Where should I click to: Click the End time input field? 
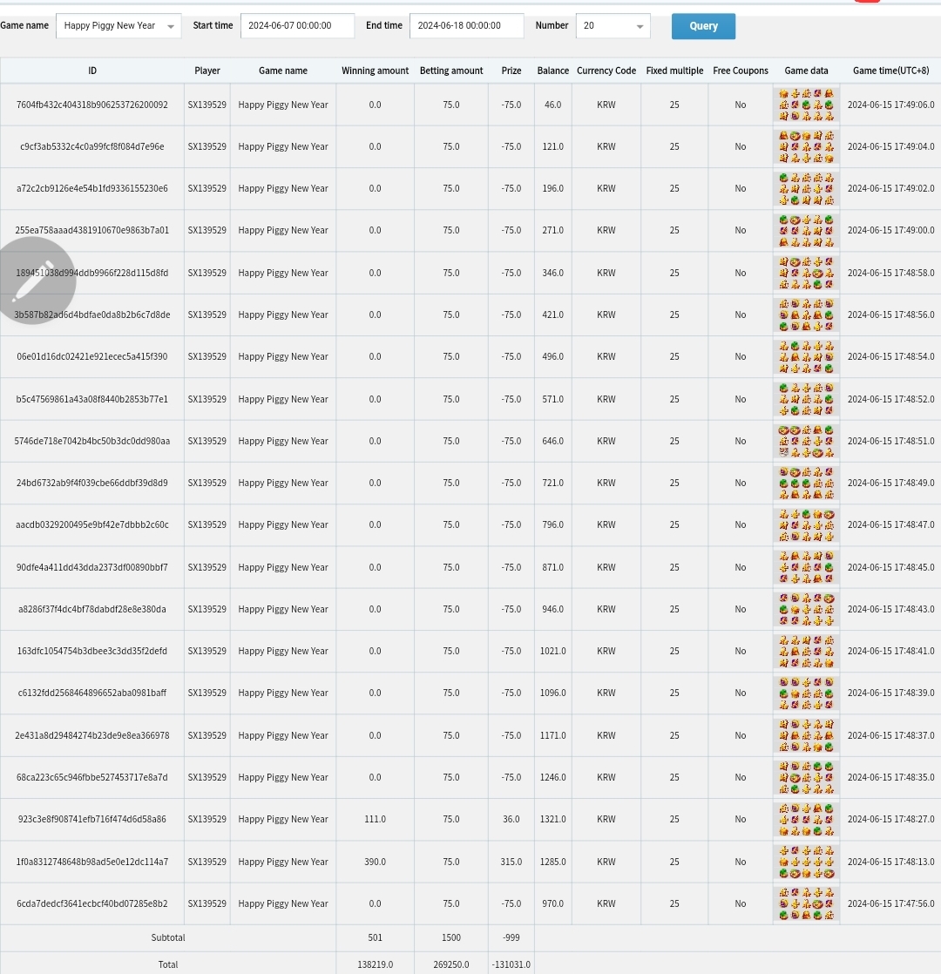[x=466, y=26]
